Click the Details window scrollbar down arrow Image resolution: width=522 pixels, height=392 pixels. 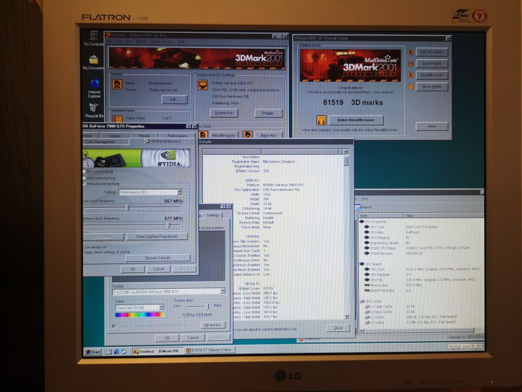(x=346, y=316)
